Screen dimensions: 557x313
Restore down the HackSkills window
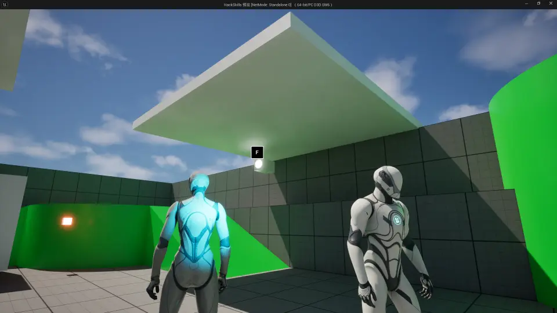tap(538, 3)
